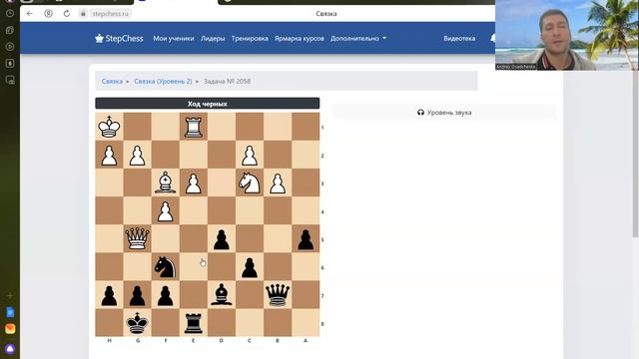Select the black rook on e8
Viewport: 639px width, 359px height.
[x=193, y=323]
